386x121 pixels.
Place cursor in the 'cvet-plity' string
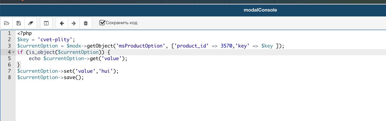[x=55, y=40]
